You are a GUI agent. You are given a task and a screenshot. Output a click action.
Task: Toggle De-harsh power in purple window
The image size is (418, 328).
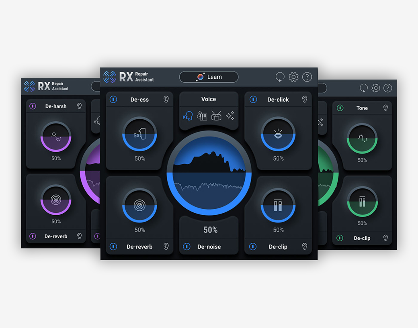33,106
